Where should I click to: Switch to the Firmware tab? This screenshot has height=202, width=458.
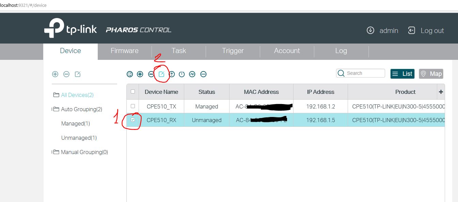[x=124, y=51]
